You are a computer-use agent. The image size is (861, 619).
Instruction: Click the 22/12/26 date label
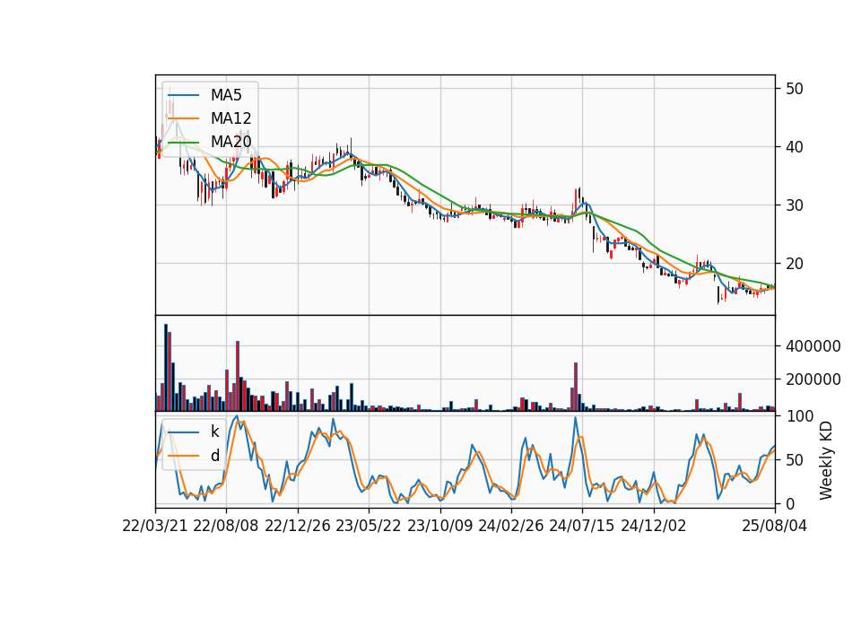click(x=298, y=526)
